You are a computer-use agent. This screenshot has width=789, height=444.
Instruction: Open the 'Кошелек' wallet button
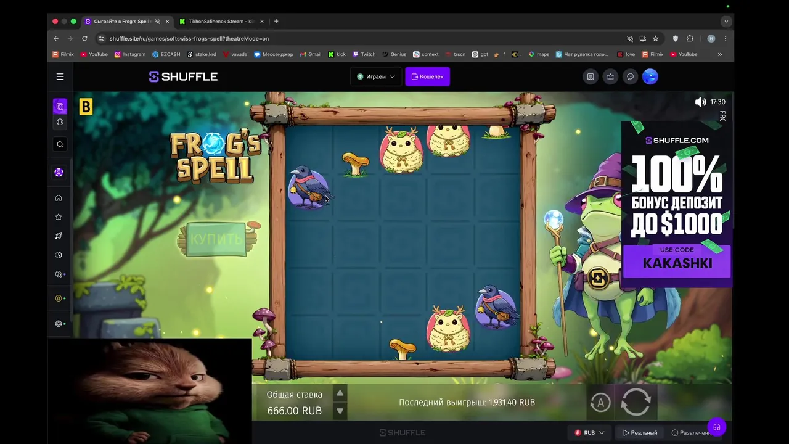(x=427, y=76)
